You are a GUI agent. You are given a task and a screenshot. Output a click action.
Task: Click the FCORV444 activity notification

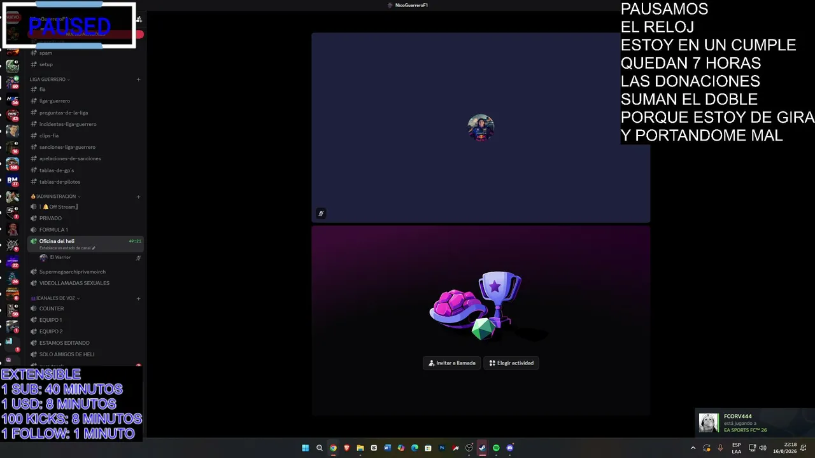[x=755, y=423]
